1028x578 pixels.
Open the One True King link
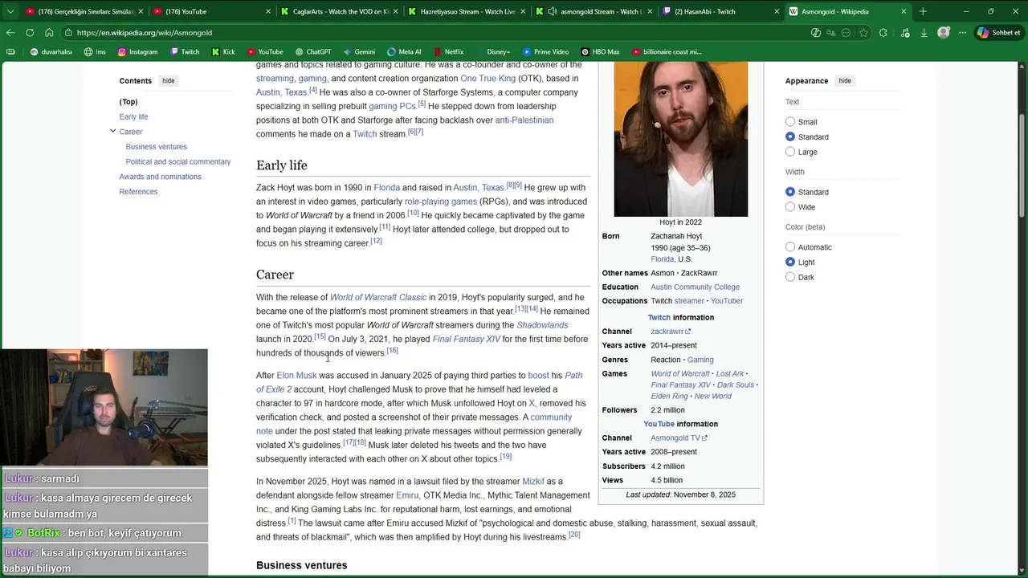coord(487,79)
